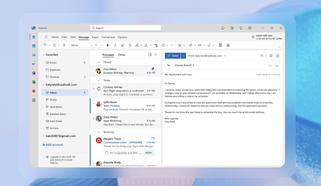Discard draft with the trash icon
321x186 pixels.
pos(278,56)
